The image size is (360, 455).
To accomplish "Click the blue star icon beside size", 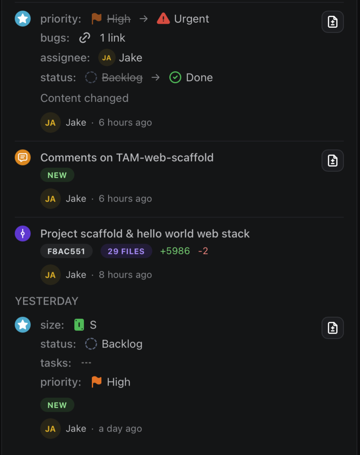I will [23, 325].
